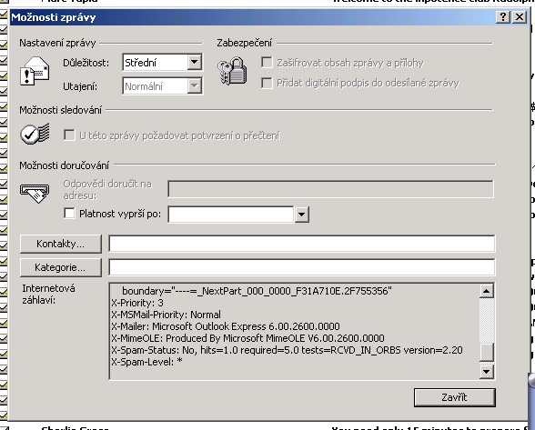
Task: Click scrollbar up arrow in Internet headers box
Action: click(x=486, y=291)
